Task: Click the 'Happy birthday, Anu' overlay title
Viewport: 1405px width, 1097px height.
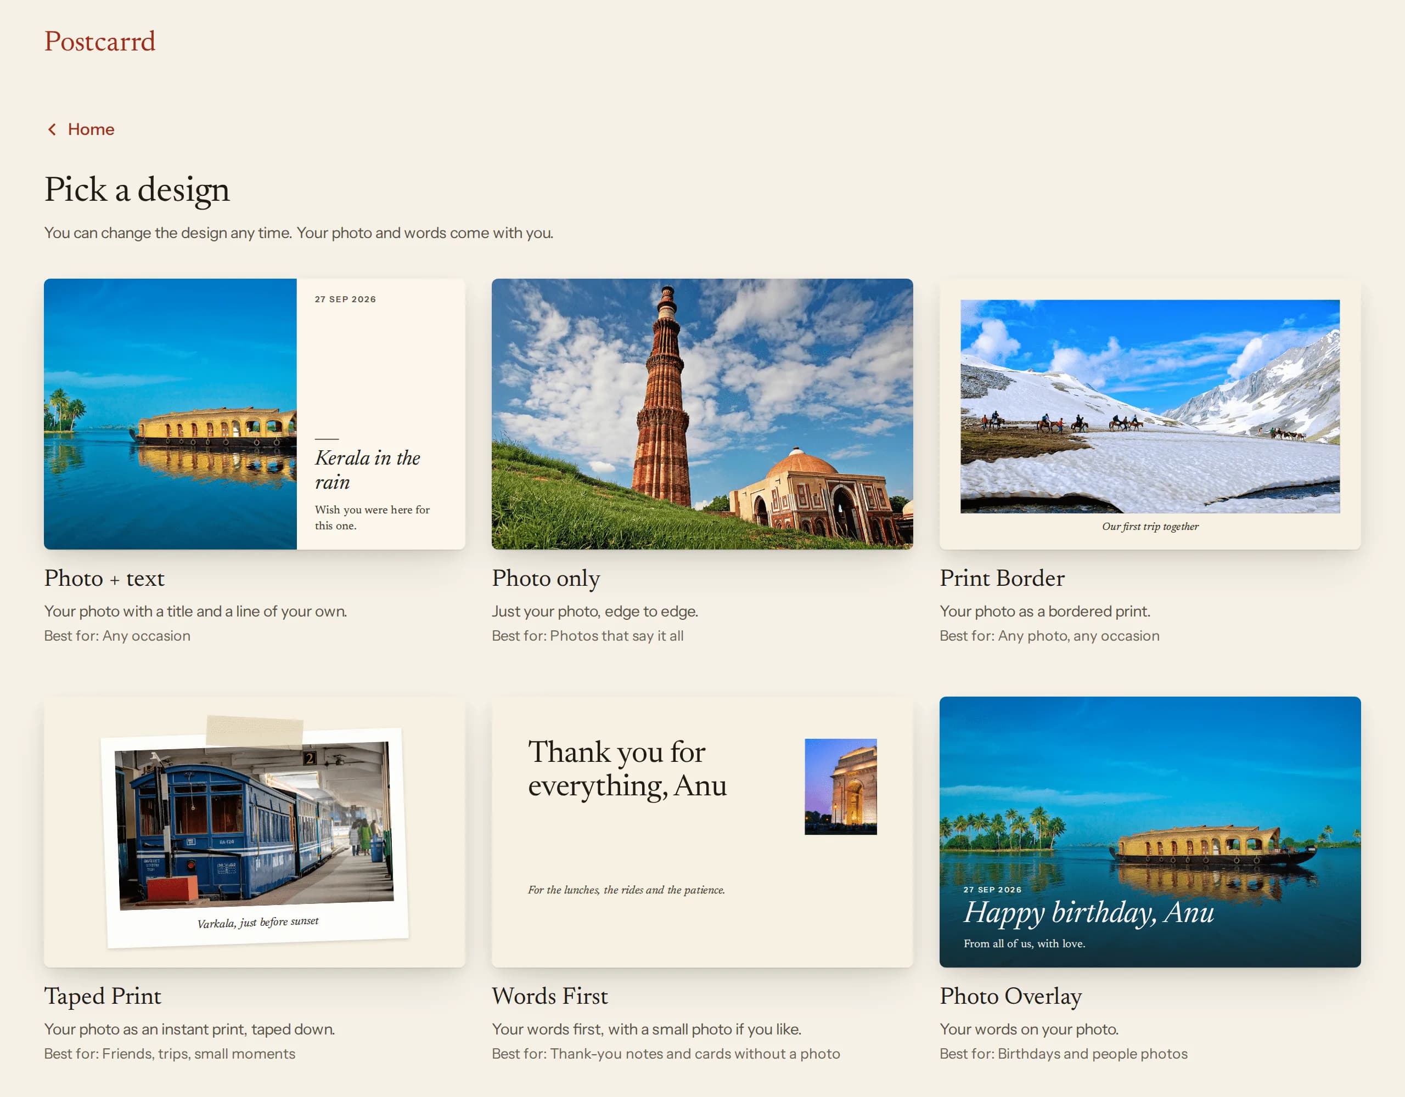Action: click(x=1088, y=913)
